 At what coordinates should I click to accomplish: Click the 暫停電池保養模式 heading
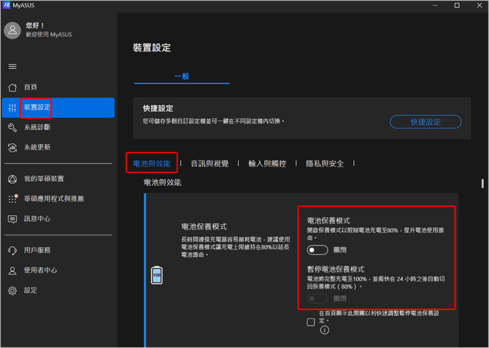pos(336,269)
